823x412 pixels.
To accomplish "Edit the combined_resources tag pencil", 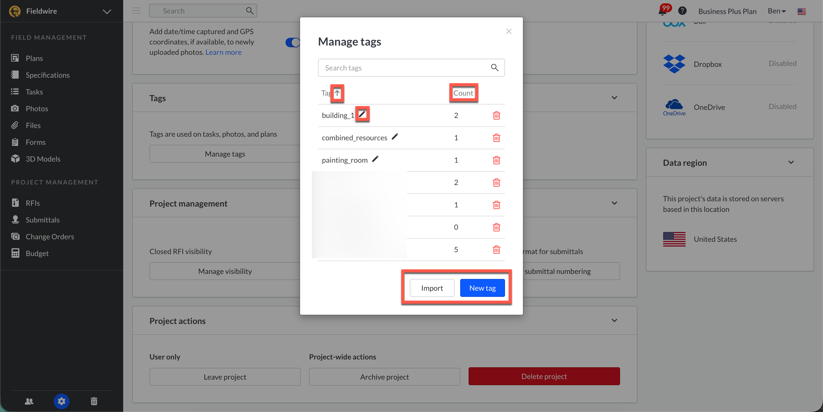I will click(395, 136).
